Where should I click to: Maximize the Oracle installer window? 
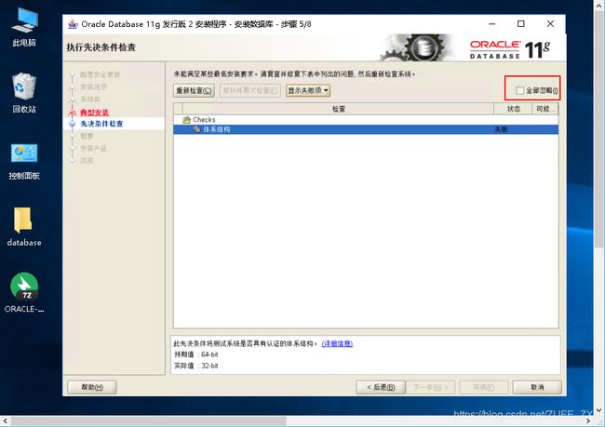521,24
